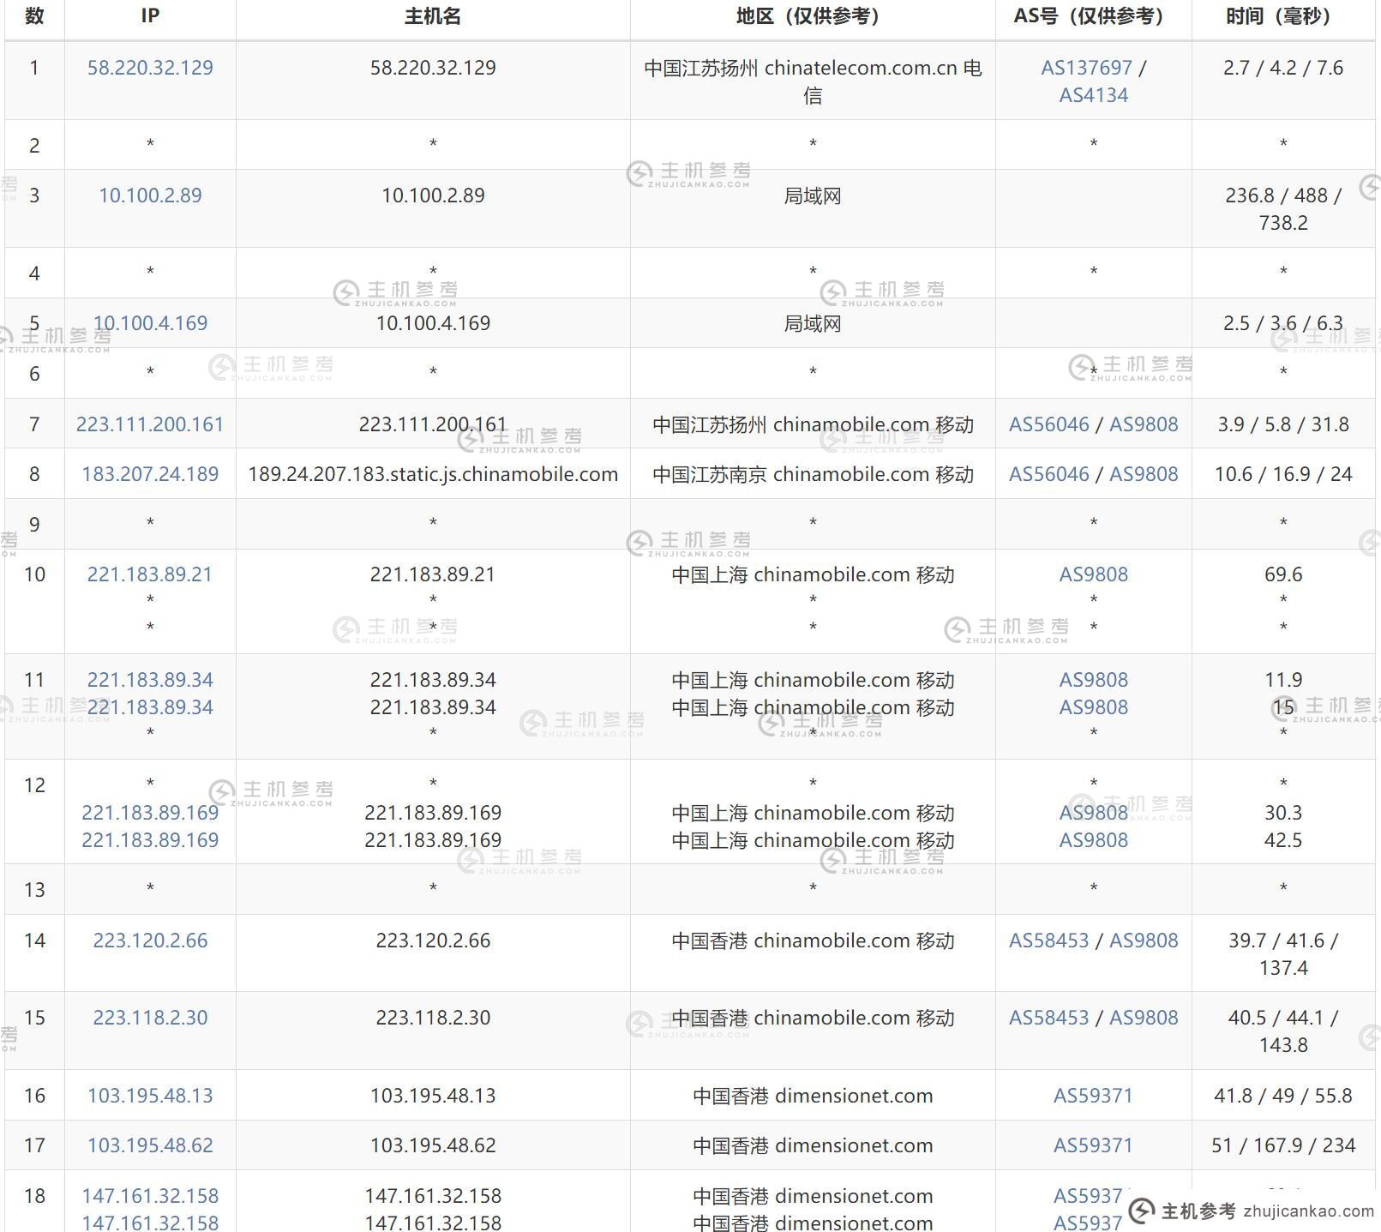1381x1232 pixels.
Task: Select time value 10.6 / 16.9 / 24
Action: pyautogui.click(x=1283, y=474)
